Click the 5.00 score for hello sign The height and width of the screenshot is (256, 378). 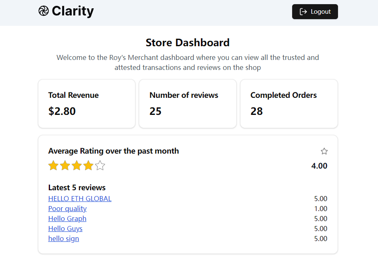[x=320, y=239]
